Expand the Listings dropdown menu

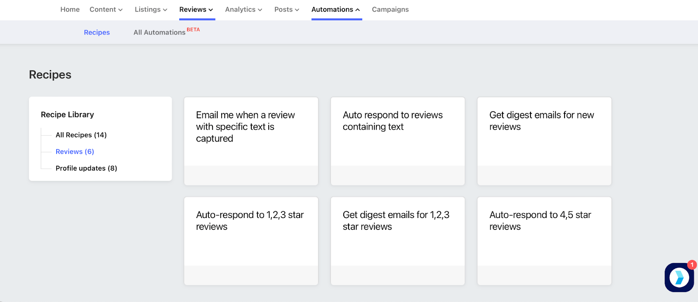click(151, 10)
